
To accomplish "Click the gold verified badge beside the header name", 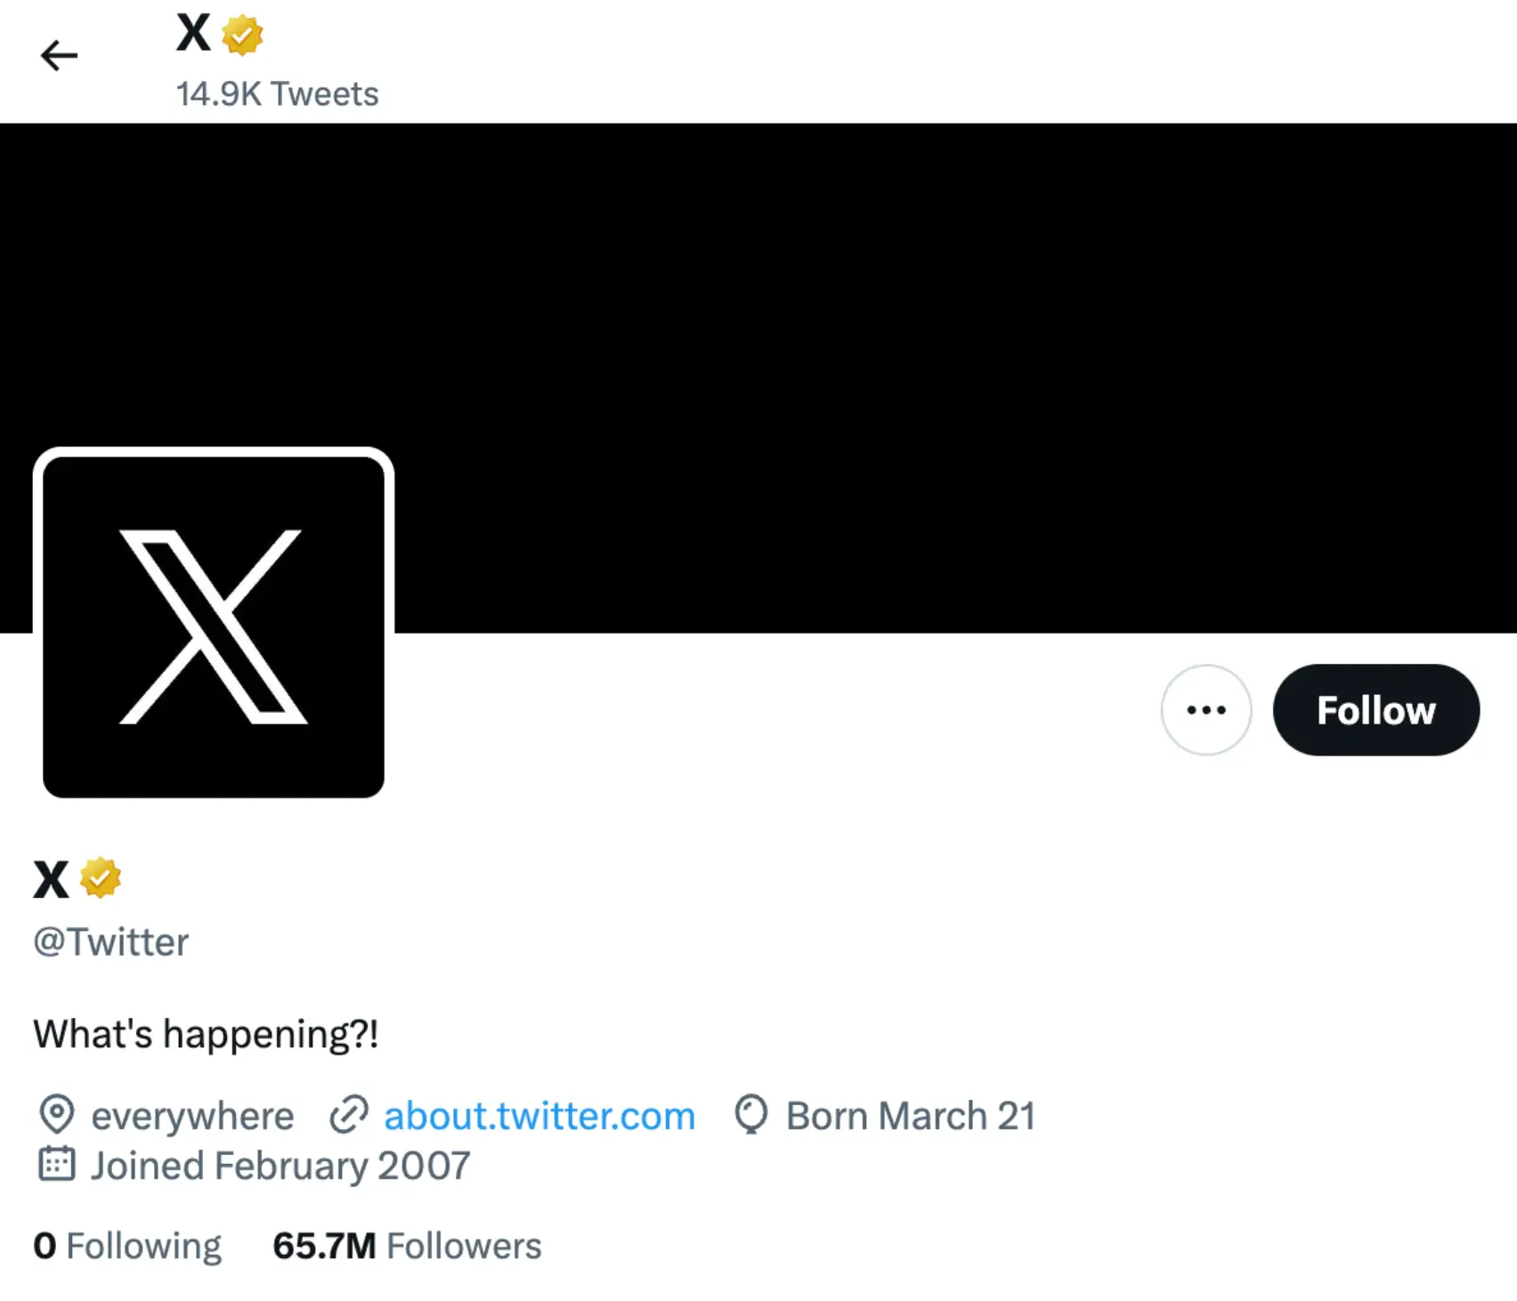I will point(242,34).
